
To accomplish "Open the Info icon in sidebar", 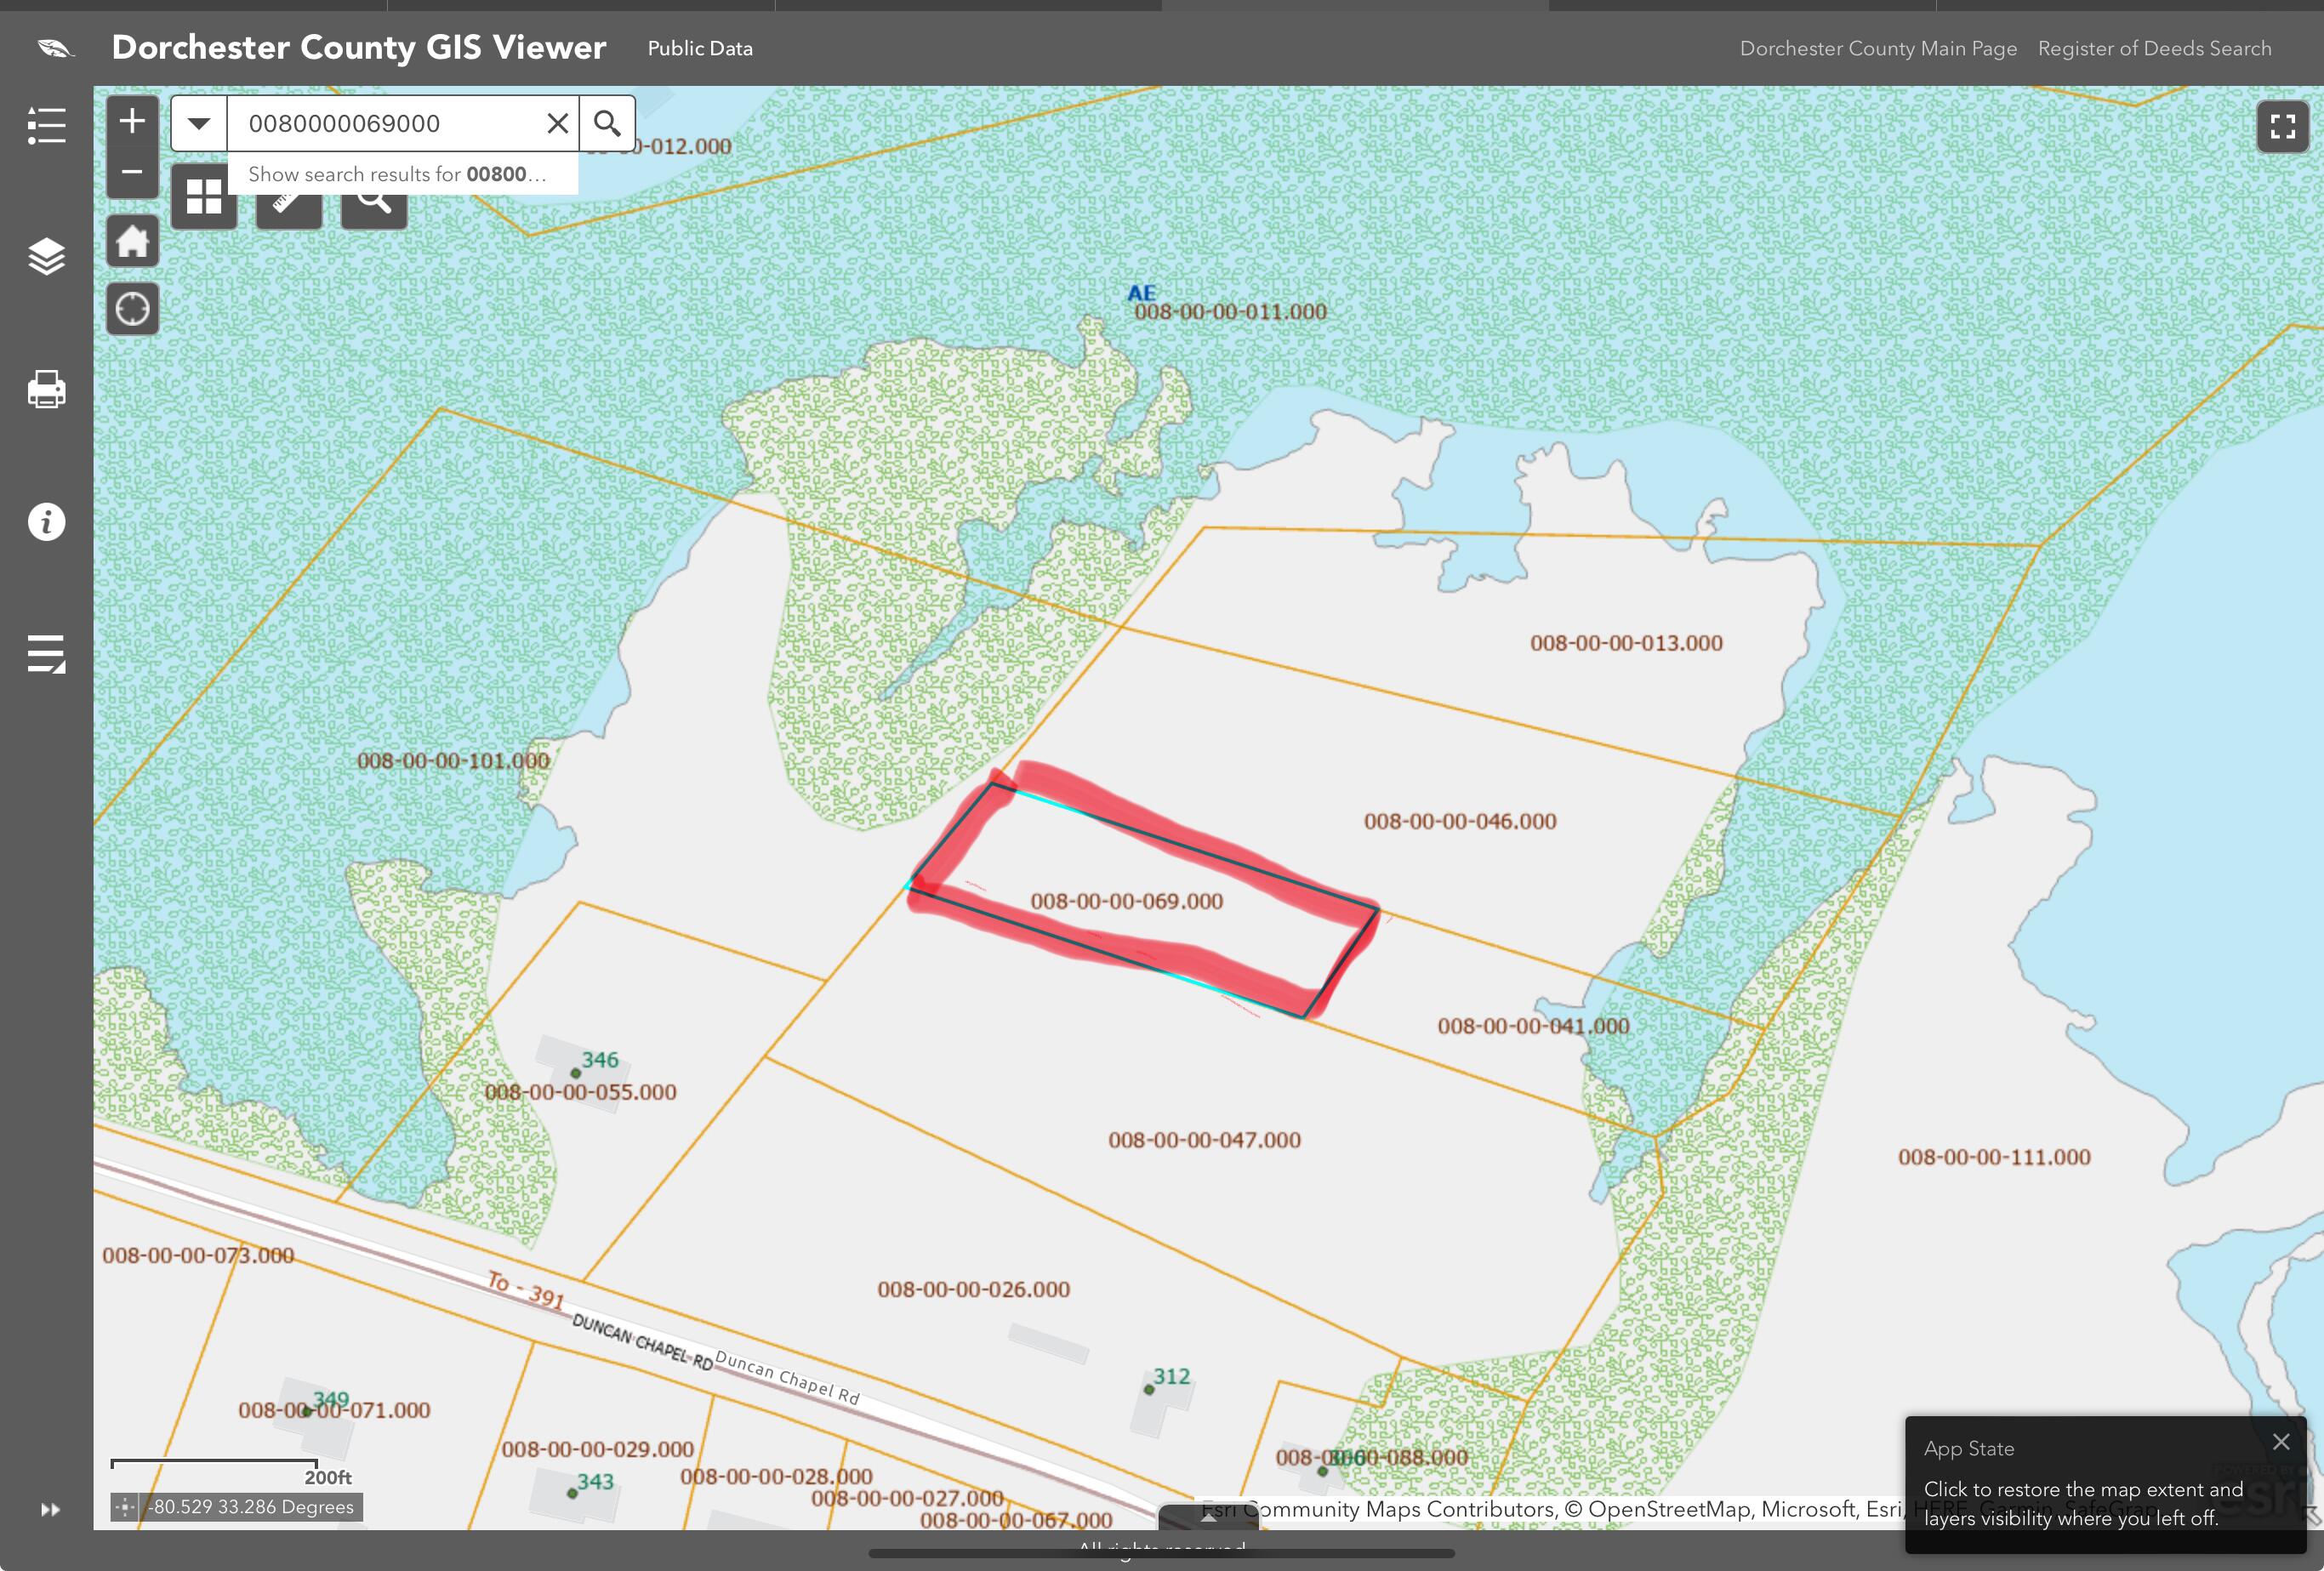I will click(x=46, y=522).
